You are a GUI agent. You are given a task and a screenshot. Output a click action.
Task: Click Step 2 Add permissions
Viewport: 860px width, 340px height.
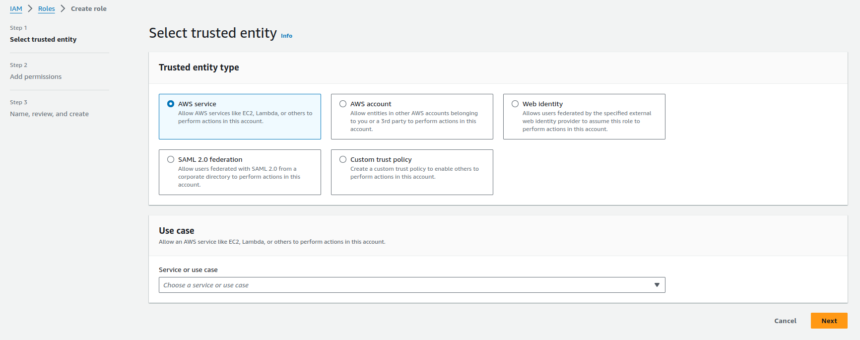coord(36,76)
